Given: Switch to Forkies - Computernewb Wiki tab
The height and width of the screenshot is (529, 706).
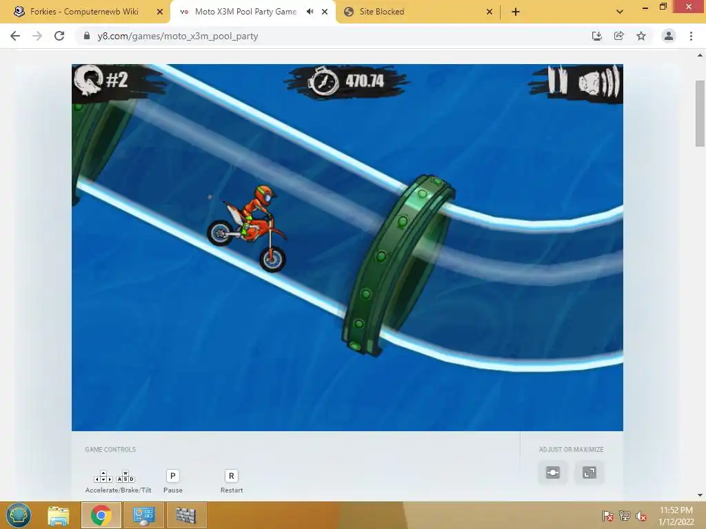Looking at the screenshot, I should 84,12.
